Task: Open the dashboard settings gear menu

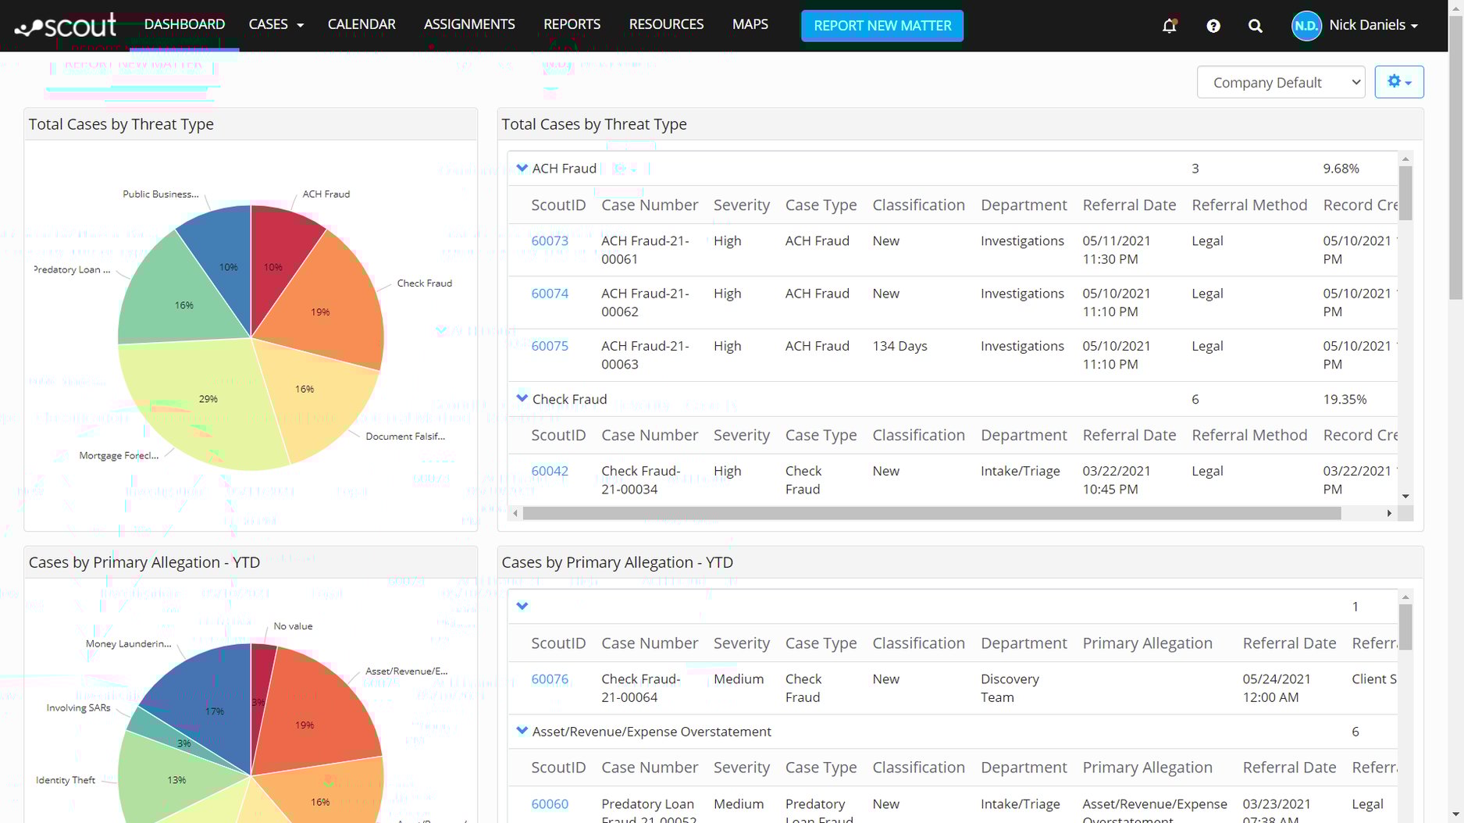Action: 1398,81
